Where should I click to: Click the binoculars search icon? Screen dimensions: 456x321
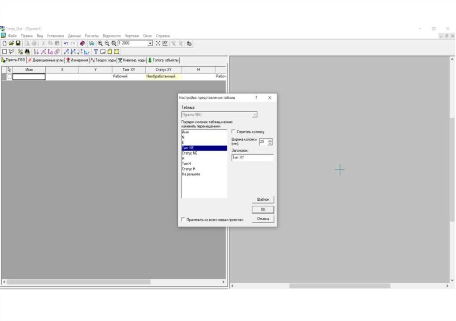(x=27, y=52)
